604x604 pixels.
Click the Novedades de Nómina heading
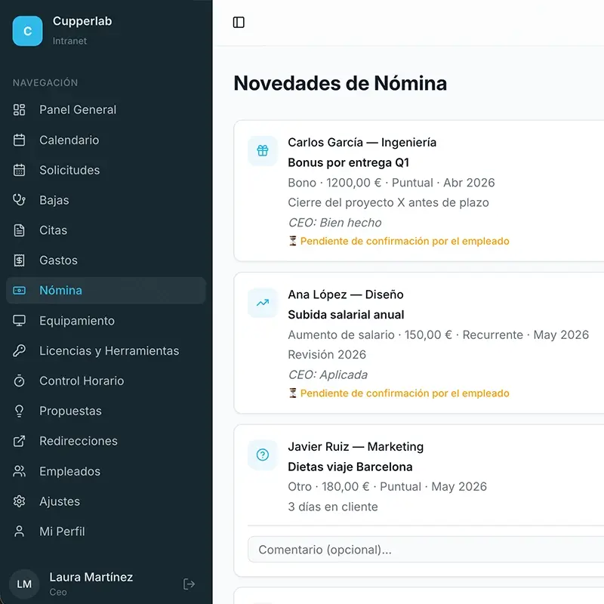pyautogui.click(x=341, y=83)
